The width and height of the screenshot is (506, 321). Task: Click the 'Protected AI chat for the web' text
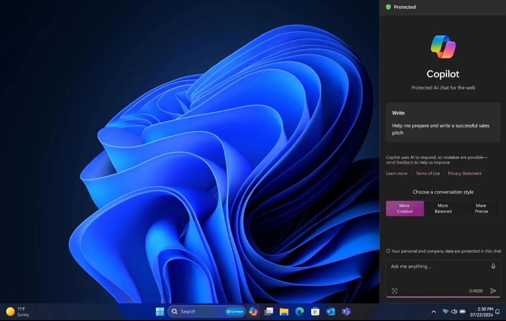tap(443, 88)
